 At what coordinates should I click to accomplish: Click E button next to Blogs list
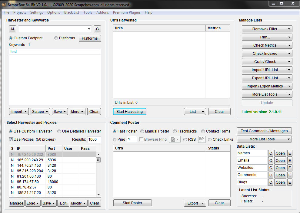(x=289, y=182)
